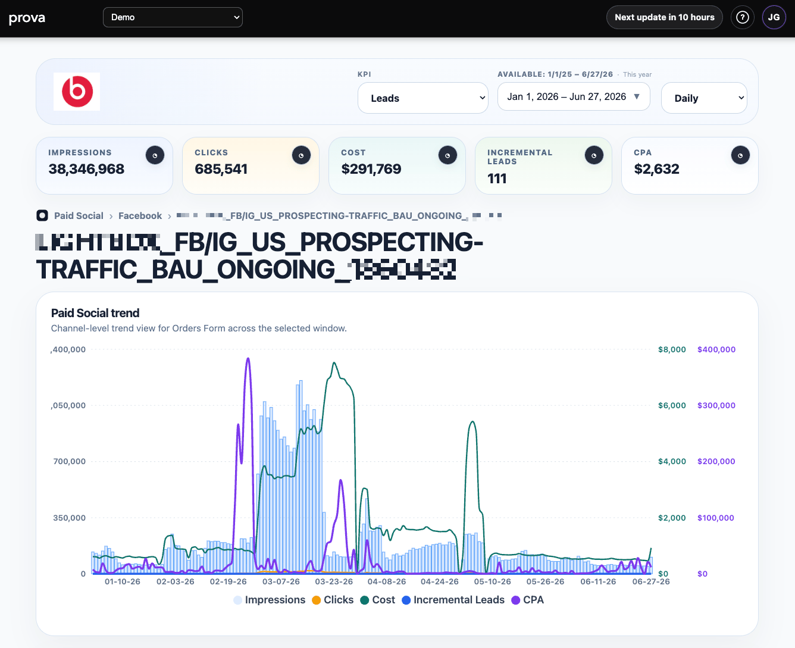Click the 111 incremental leads value
The width and height of the screenshot is (795, 648).
click(497, 179)
